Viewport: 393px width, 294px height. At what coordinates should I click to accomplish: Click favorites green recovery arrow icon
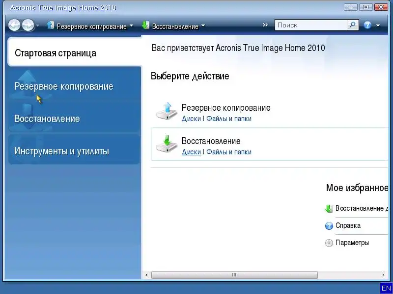329,209
